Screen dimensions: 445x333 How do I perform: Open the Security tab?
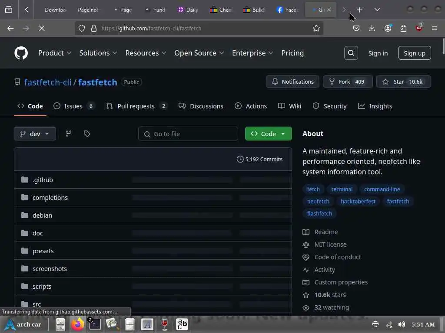(x=329, y=106)
